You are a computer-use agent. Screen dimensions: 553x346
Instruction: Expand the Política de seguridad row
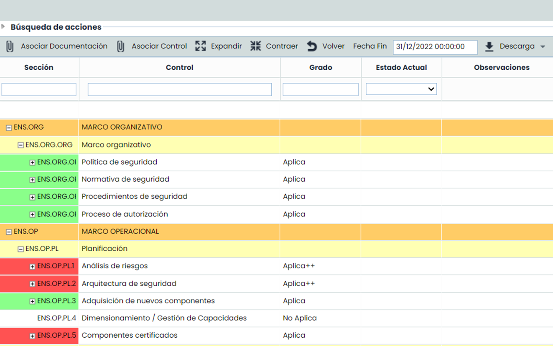pos(32,163)
